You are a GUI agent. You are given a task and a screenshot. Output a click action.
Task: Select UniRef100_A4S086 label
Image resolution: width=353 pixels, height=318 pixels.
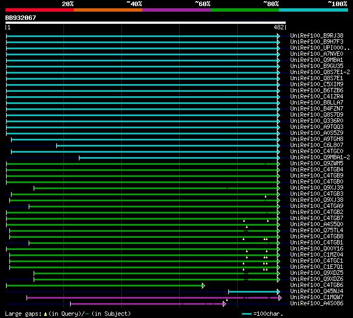coord(317,304)
